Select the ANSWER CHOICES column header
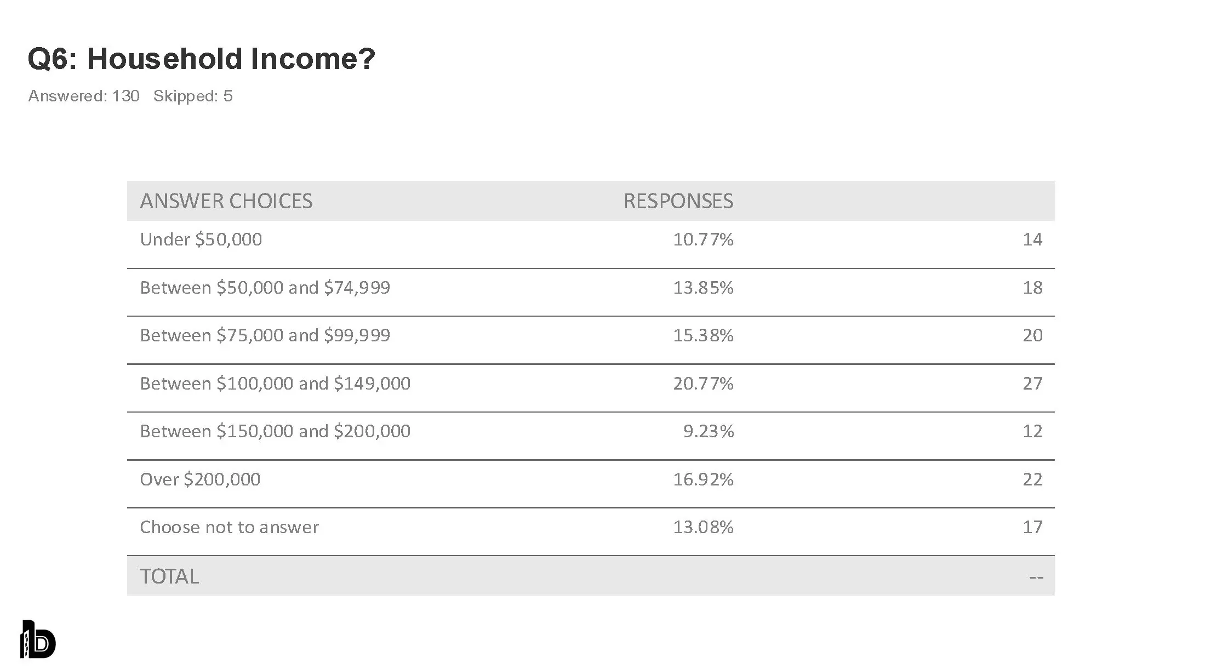This screenshot has height=669, width=1211. pos(226,201)
